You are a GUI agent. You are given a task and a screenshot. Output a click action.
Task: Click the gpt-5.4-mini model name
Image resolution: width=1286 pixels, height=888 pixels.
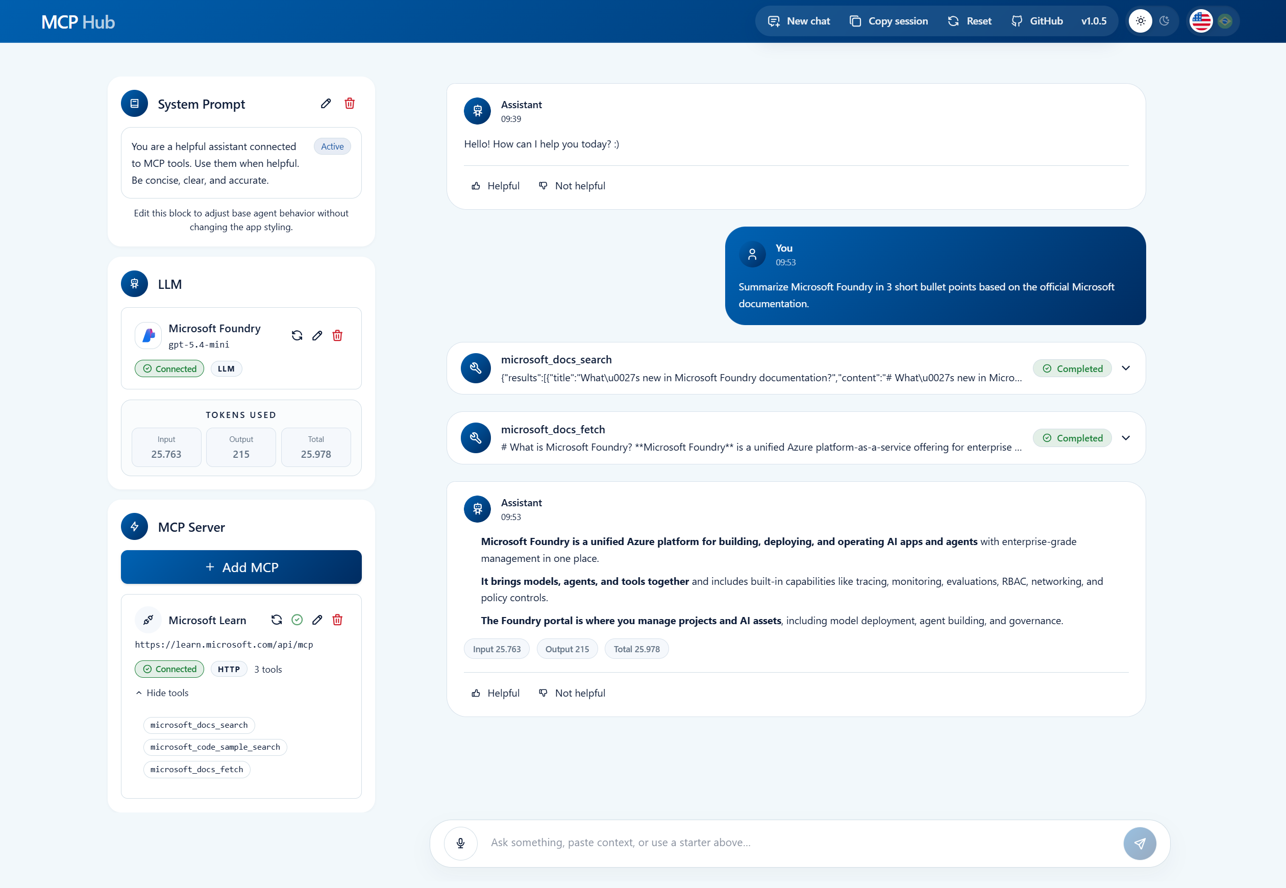[199, 344]
